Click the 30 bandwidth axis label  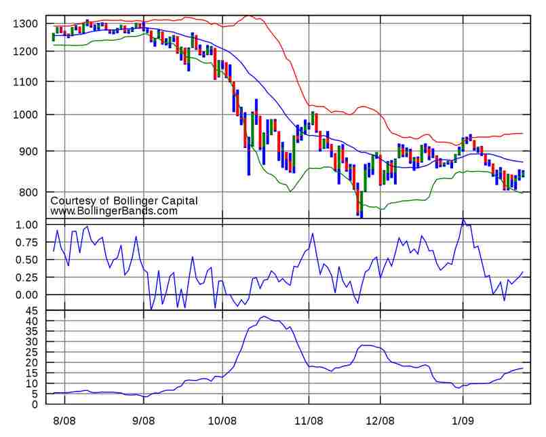click(x=32, y=342)
